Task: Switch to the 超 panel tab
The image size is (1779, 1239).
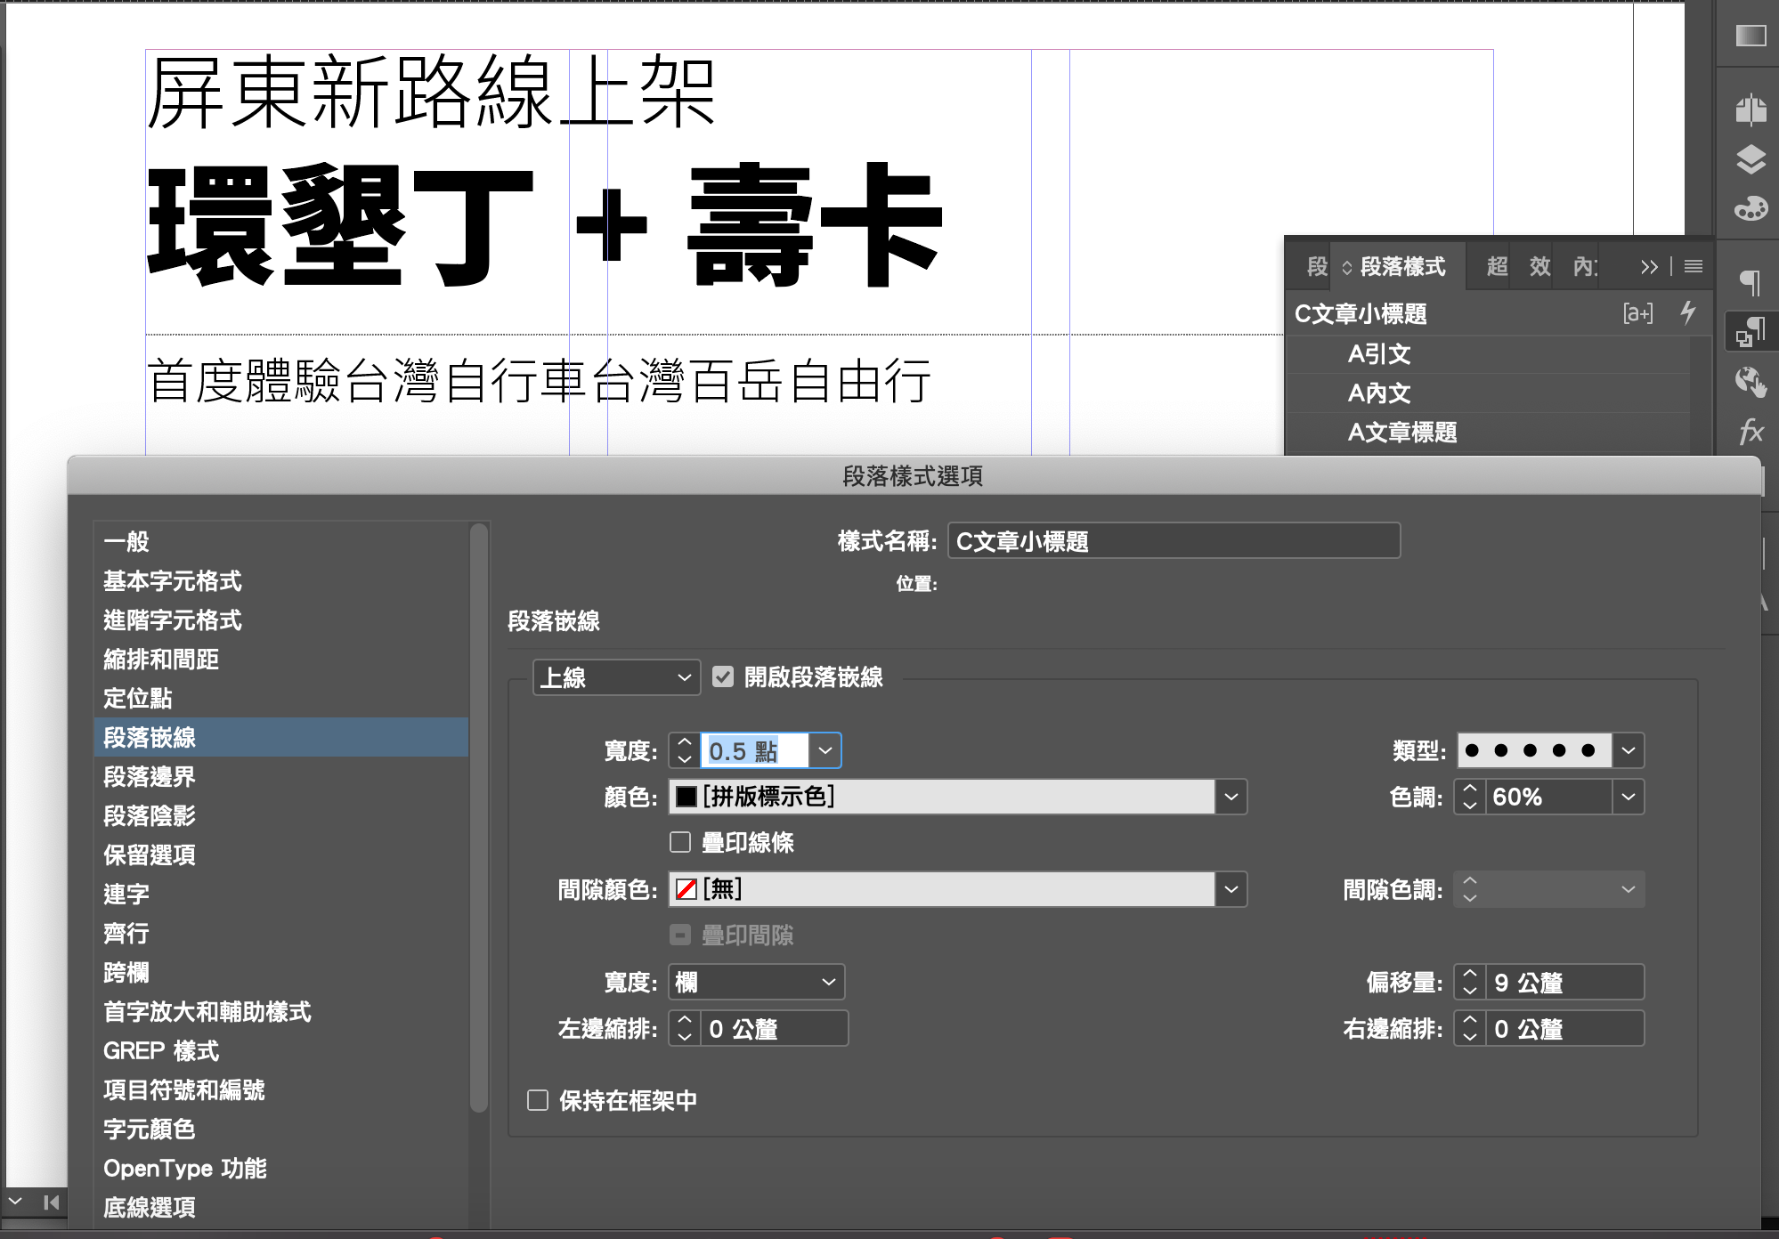Action: tap(1497, 266)
